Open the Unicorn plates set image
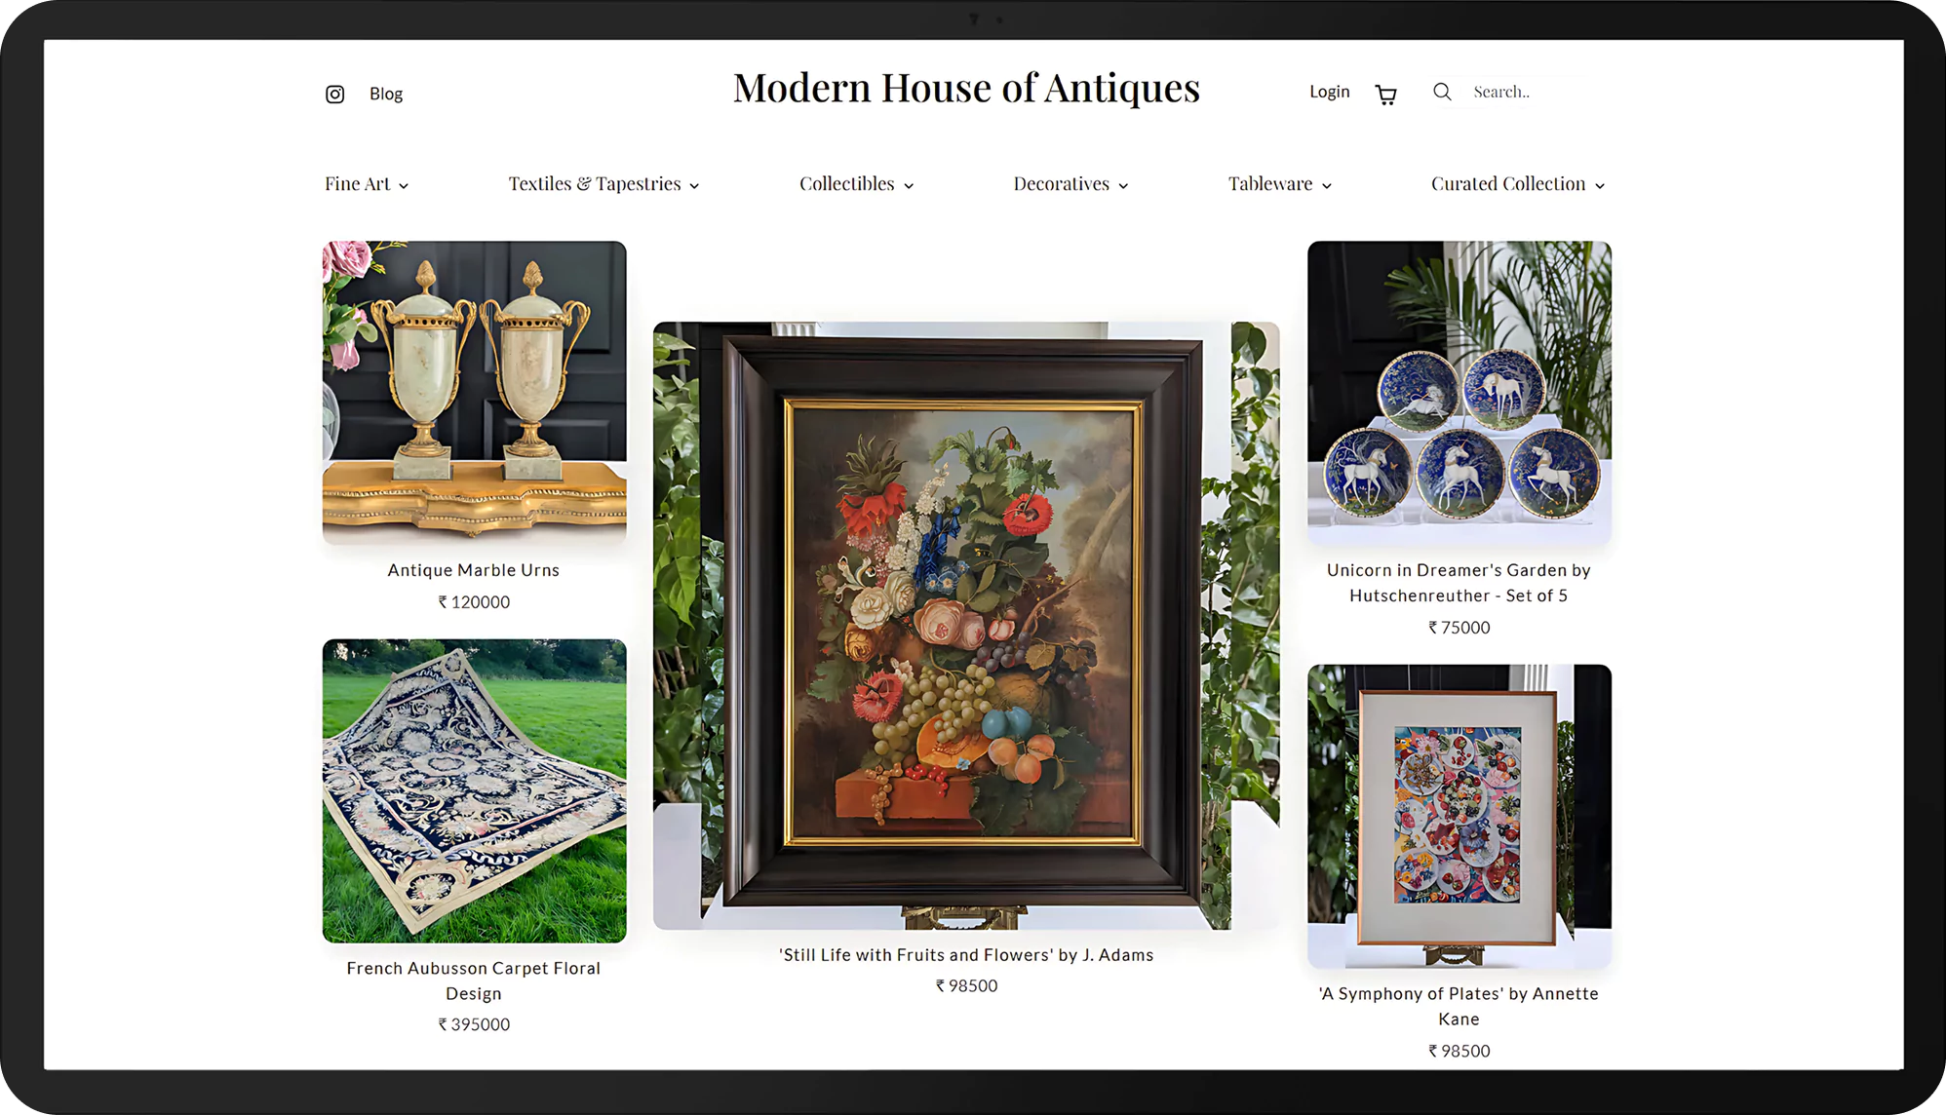 click(1459, 393)
